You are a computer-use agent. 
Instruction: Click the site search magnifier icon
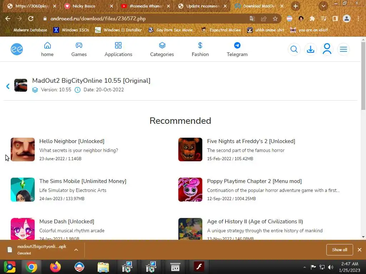(294, 49)
